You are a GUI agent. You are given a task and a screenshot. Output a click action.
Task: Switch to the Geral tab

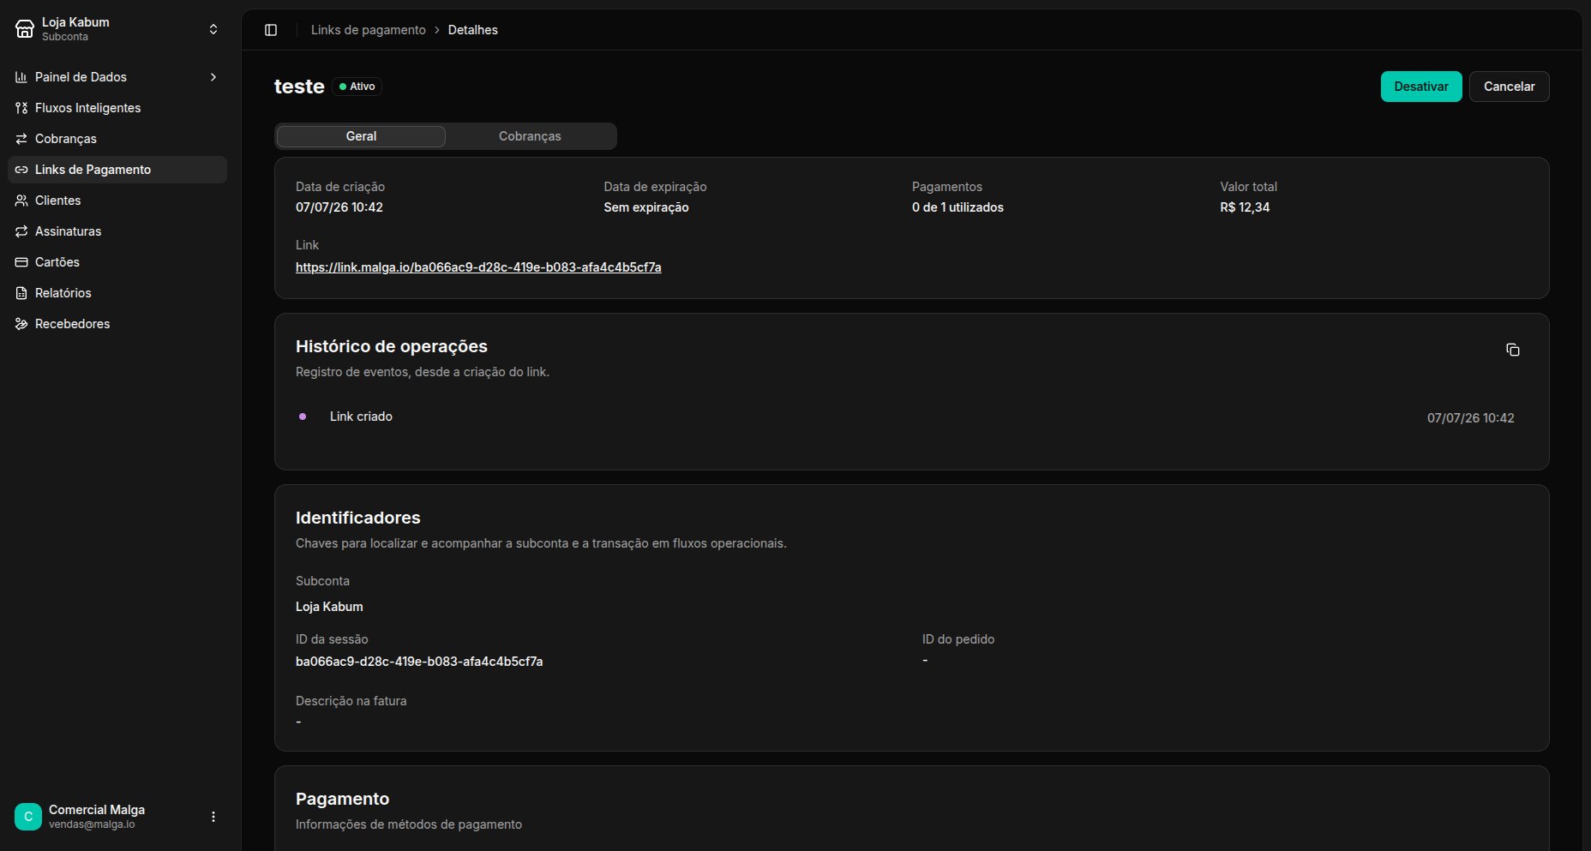tap(361, 136)
